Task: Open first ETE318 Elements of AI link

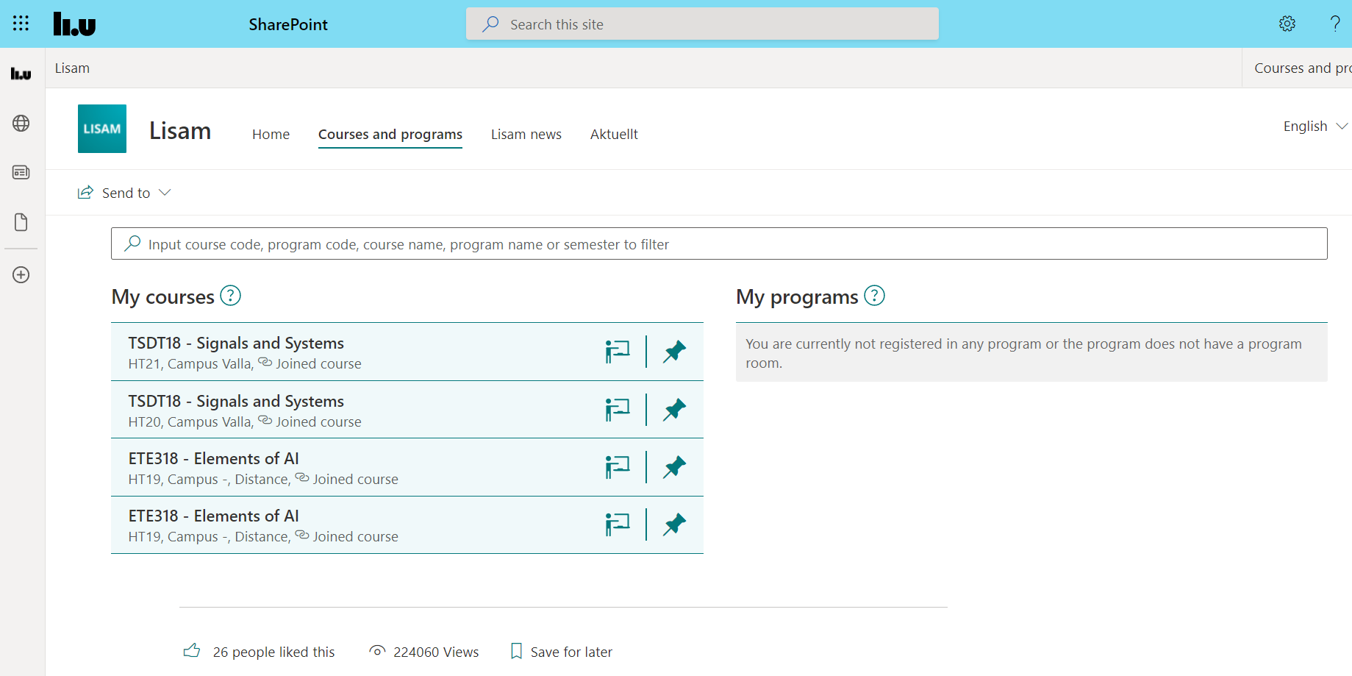Action: tap(213, 459)
